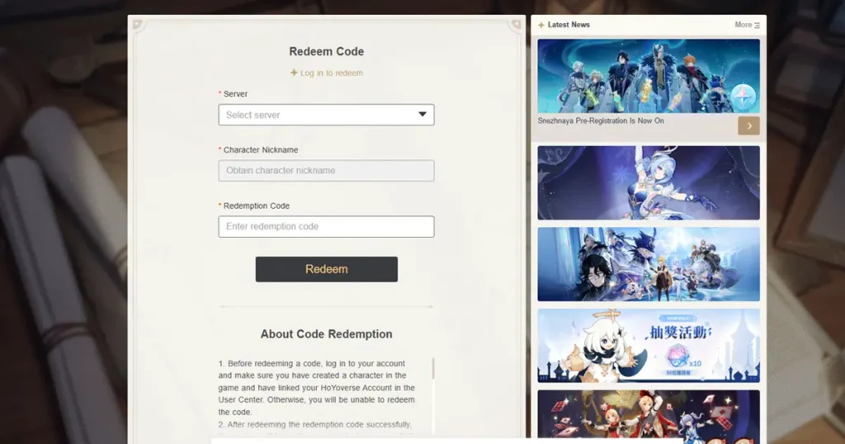845x444 pixels.
Task: Click the Latest News star icon
Action: 541,25
